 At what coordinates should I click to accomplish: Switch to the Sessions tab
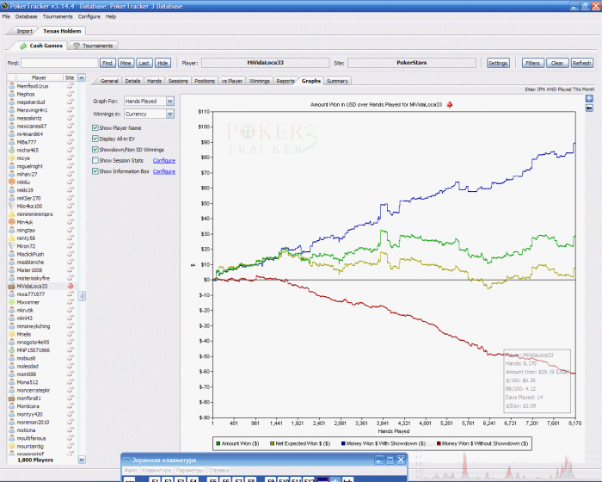pyautogui.click(x=178, y=81)
